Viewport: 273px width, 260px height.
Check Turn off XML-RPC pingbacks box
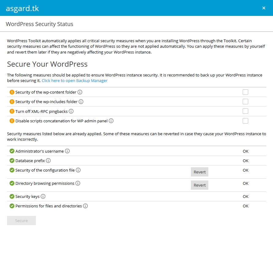coord(245,111)
